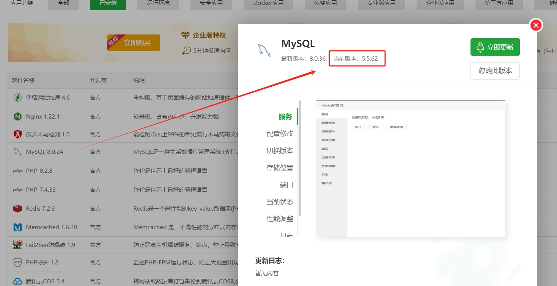The width and height of the screenshot is (557, 286).
Task: Click the 立即更新 update button
Action: (495, 47)
